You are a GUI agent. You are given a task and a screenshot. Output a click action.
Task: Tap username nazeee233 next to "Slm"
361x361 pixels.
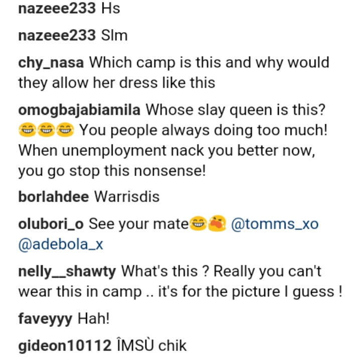(x=56, y=36)
